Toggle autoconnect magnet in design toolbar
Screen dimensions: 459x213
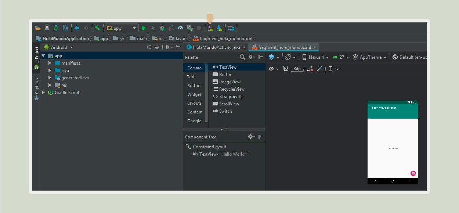(285, 69)
